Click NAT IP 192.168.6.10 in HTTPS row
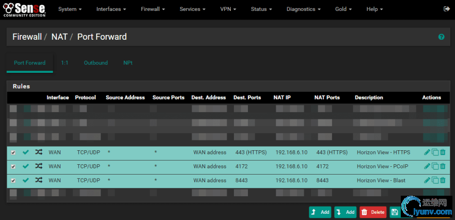Viewport: 455px width, 220px height. click(x=291, y=152)
